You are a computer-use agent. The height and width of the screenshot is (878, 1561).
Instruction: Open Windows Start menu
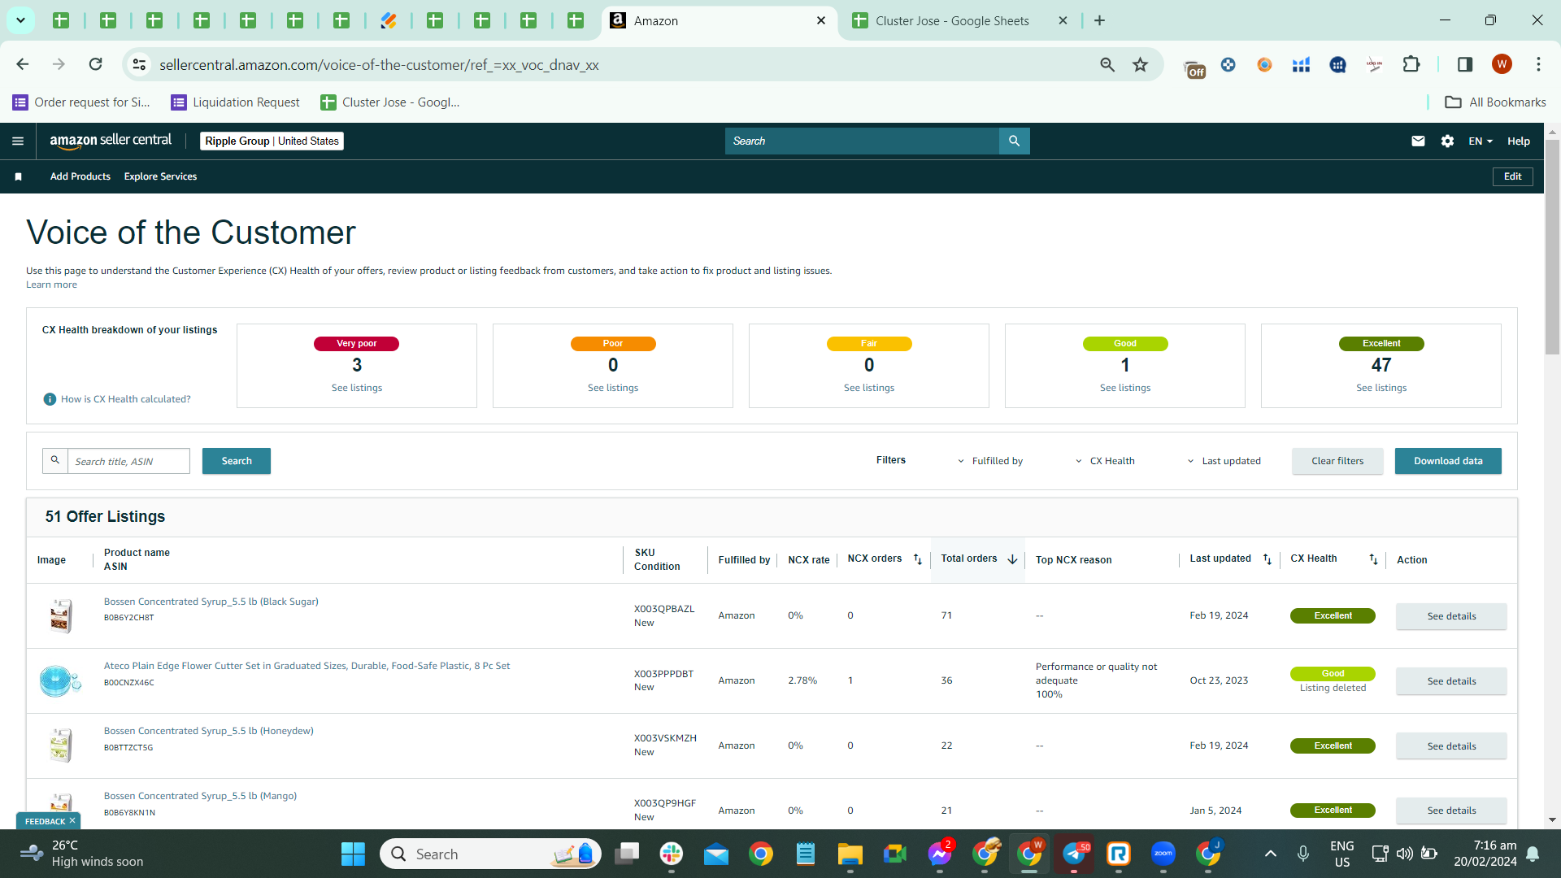[x=353, y=854]
